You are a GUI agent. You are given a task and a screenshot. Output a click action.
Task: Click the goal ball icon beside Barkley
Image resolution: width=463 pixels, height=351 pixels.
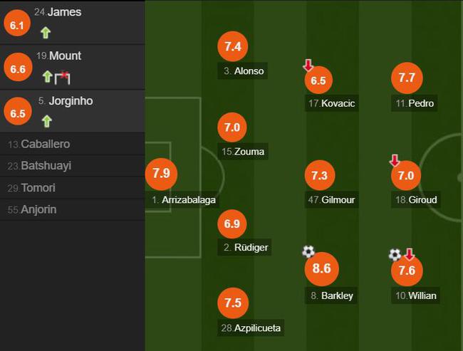(308, 251)
